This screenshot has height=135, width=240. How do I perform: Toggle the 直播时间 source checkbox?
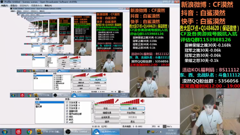coord(67,111)
